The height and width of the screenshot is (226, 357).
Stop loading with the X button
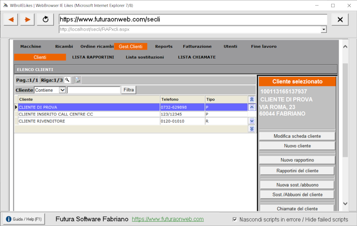click(340, 19)
